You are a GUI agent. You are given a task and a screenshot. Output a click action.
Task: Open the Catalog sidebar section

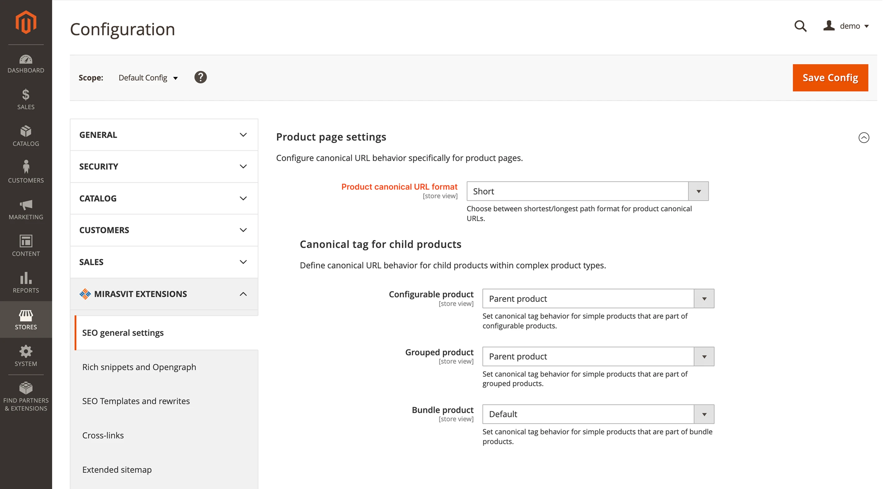tap(26, 136)
